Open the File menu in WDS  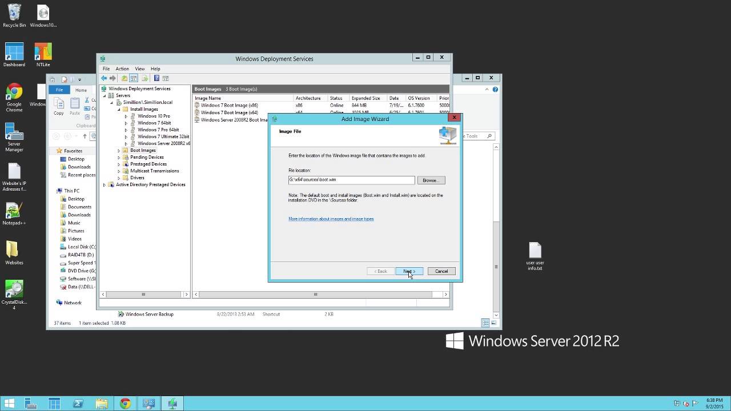[106, 68]
